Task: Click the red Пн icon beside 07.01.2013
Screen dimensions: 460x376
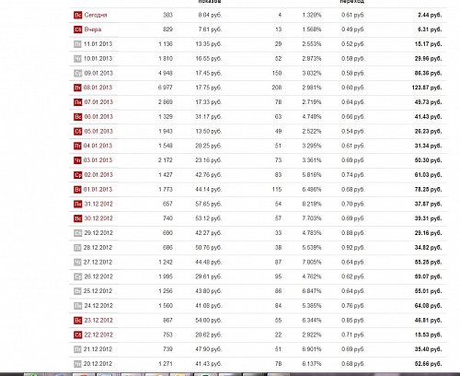Action: coord(77,102)
